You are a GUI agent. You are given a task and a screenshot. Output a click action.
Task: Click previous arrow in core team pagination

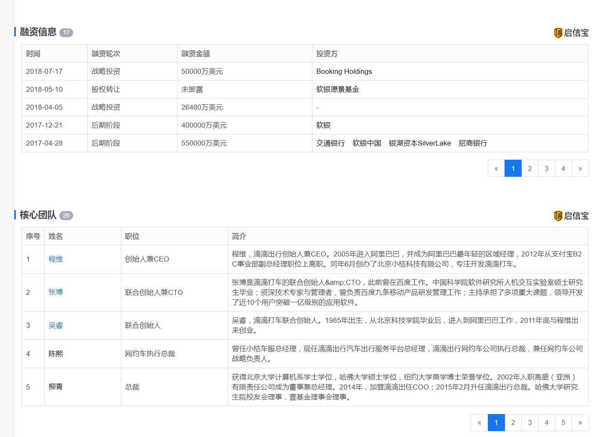pos(479,422)
